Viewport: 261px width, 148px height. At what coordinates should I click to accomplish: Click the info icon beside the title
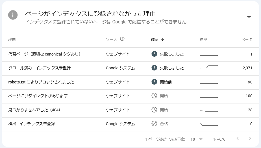(13, 15)
